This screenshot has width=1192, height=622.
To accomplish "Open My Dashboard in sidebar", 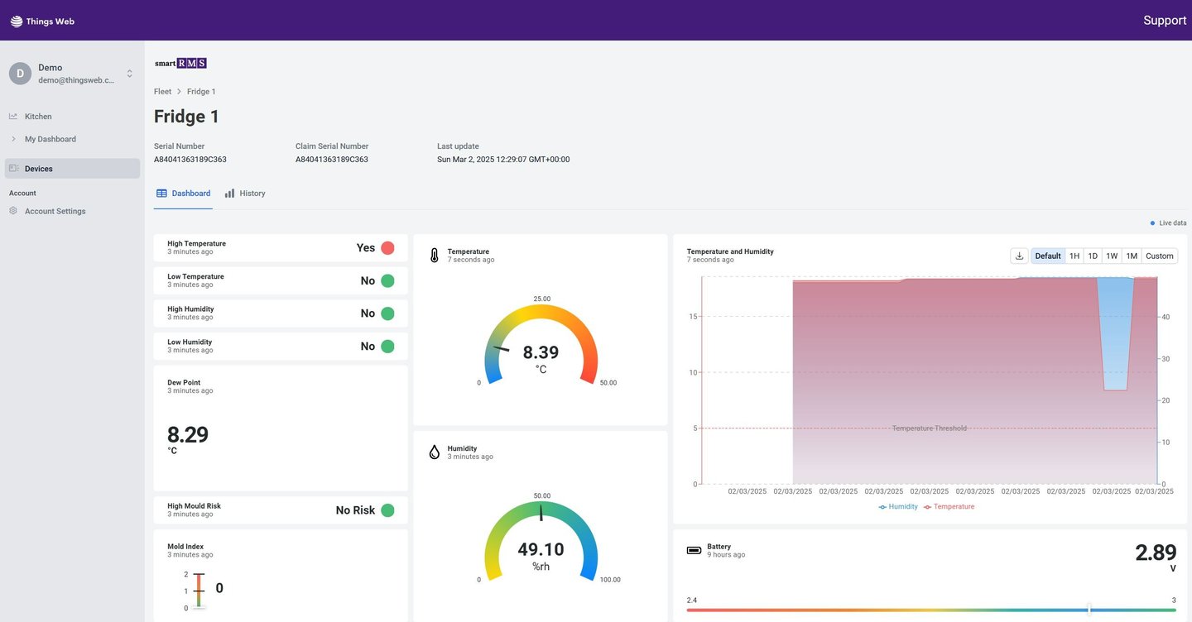I will [x=72, y=139].
